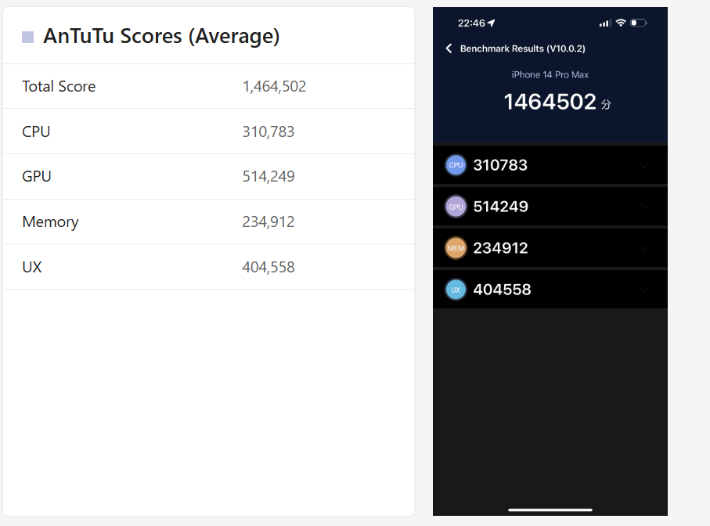The height and width of the screenshot is (526, 710).
Task: Click the 分 unit beside total score
Action: (x=606, y=105)
